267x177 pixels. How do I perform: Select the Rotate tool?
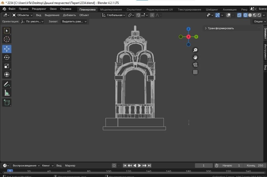(x=7, y=58)
